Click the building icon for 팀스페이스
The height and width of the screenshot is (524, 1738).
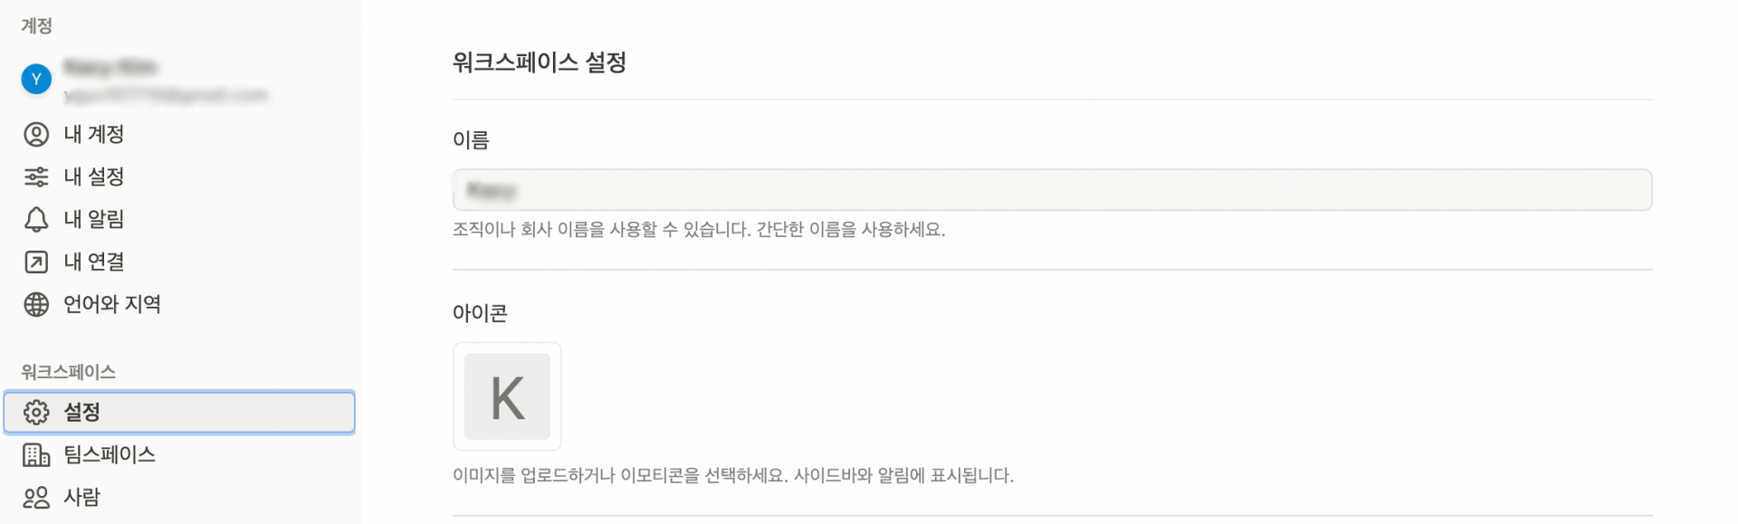36,454
